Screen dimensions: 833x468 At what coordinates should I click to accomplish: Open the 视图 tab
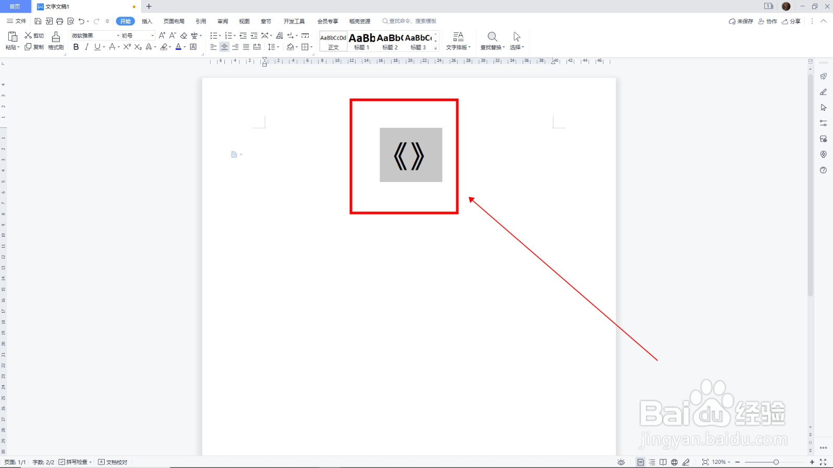244,21
